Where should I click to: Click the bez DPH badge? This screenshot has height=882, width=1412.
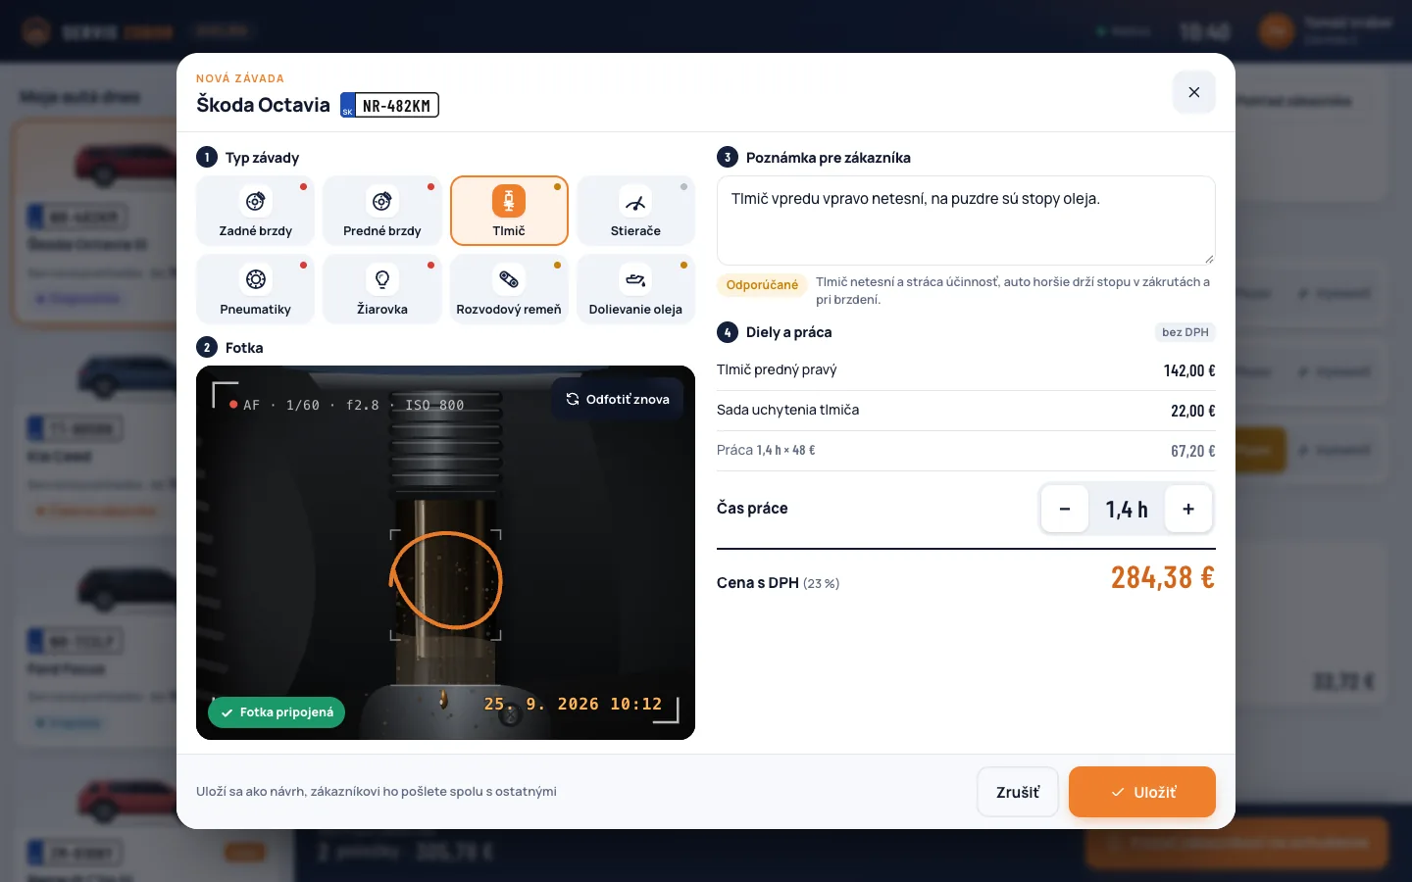[x=1185, y=332]
